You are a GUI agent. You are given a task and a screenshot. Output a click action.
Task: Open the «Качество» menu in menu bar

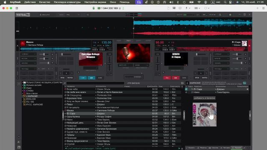pos(45,2)
